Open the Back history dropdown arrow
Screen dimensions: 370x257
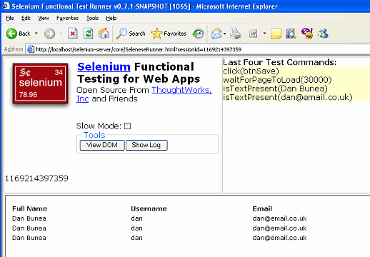pyautogui.click(x=36, y=34)
